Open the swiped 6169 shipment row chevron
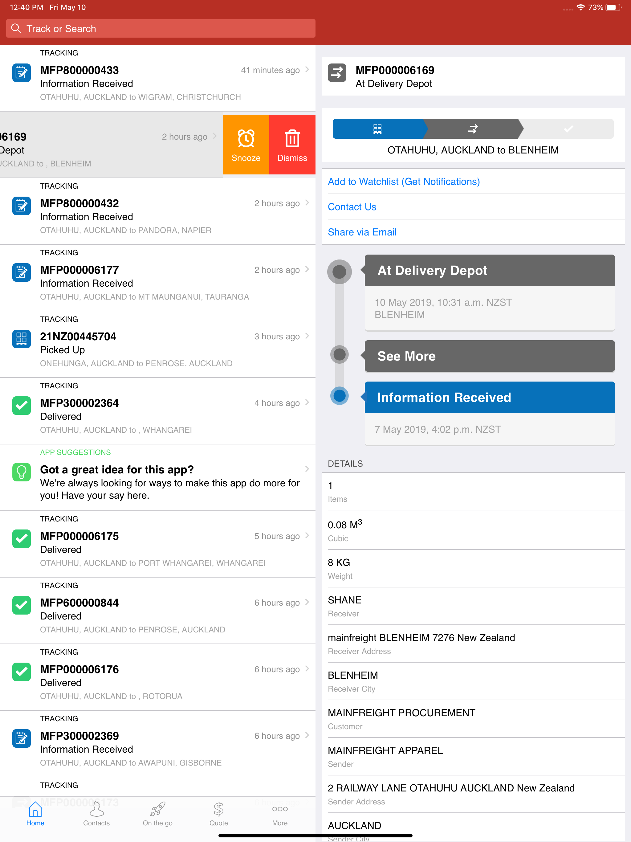Screen dimensions: 631x842 coord(215,136)
